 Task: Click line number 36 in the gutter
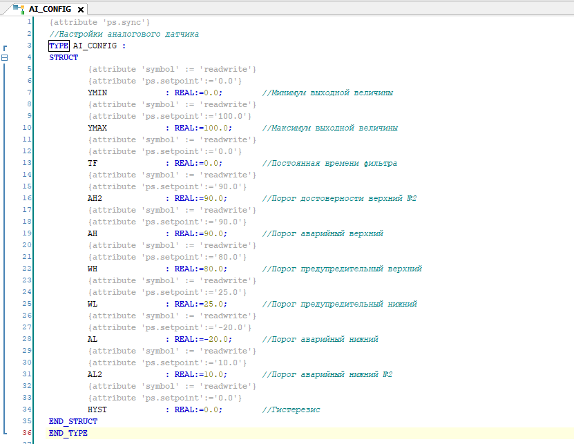click(27, 433)
